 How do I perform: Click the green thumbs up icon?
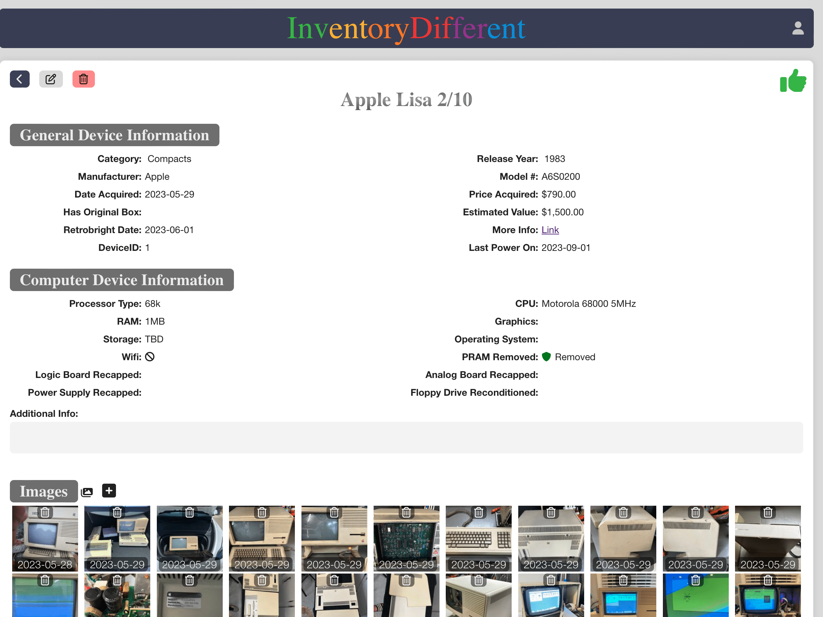793,81
